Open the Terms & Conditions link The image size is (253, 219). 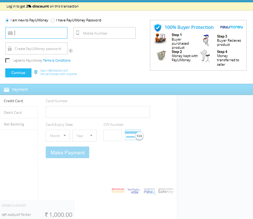[57, 60]
